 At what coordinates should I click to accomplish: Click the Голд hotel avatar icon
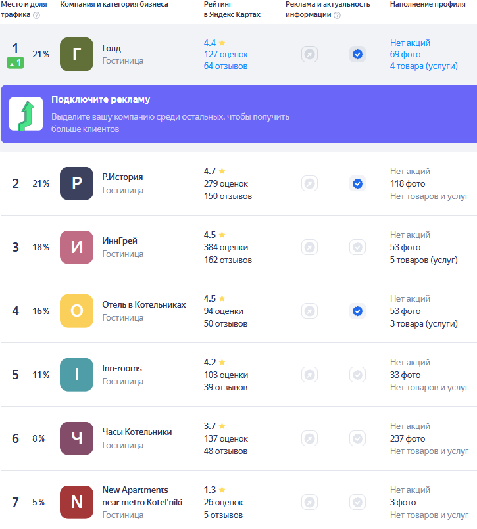[77, 55]
